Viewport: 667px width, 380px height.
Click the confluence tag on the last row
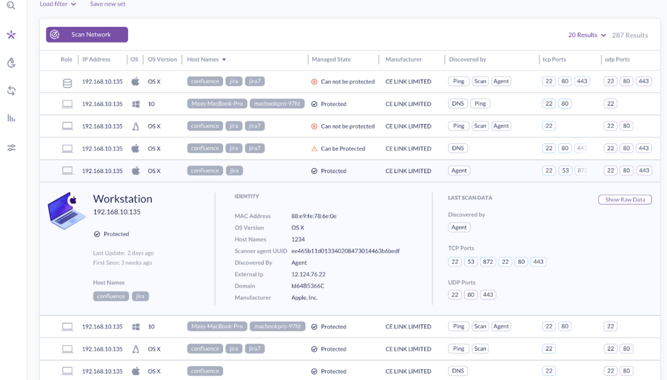click(x=205, y=370)
